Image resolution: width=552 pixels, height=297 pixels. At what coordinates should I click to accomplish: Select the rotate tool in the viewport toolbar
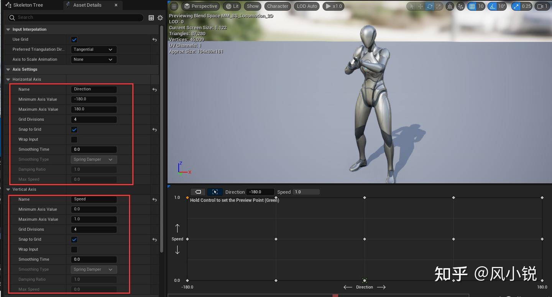[x=429, y=6]
